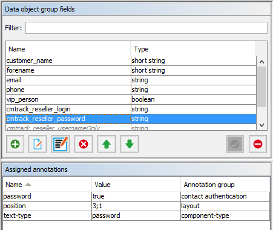Click the edit field document pencil icon
273x230 pixels.
38,144
